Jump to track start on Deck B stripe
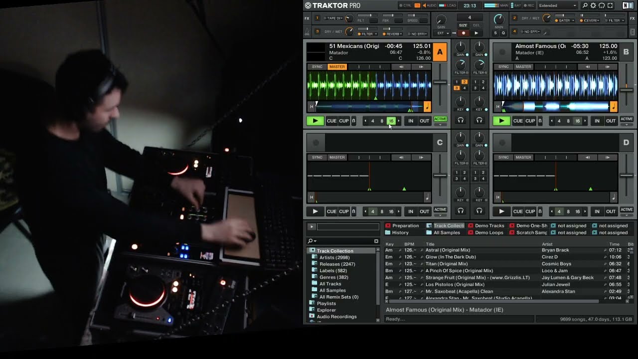The image size is (638, 359). (x=497, y=107)
